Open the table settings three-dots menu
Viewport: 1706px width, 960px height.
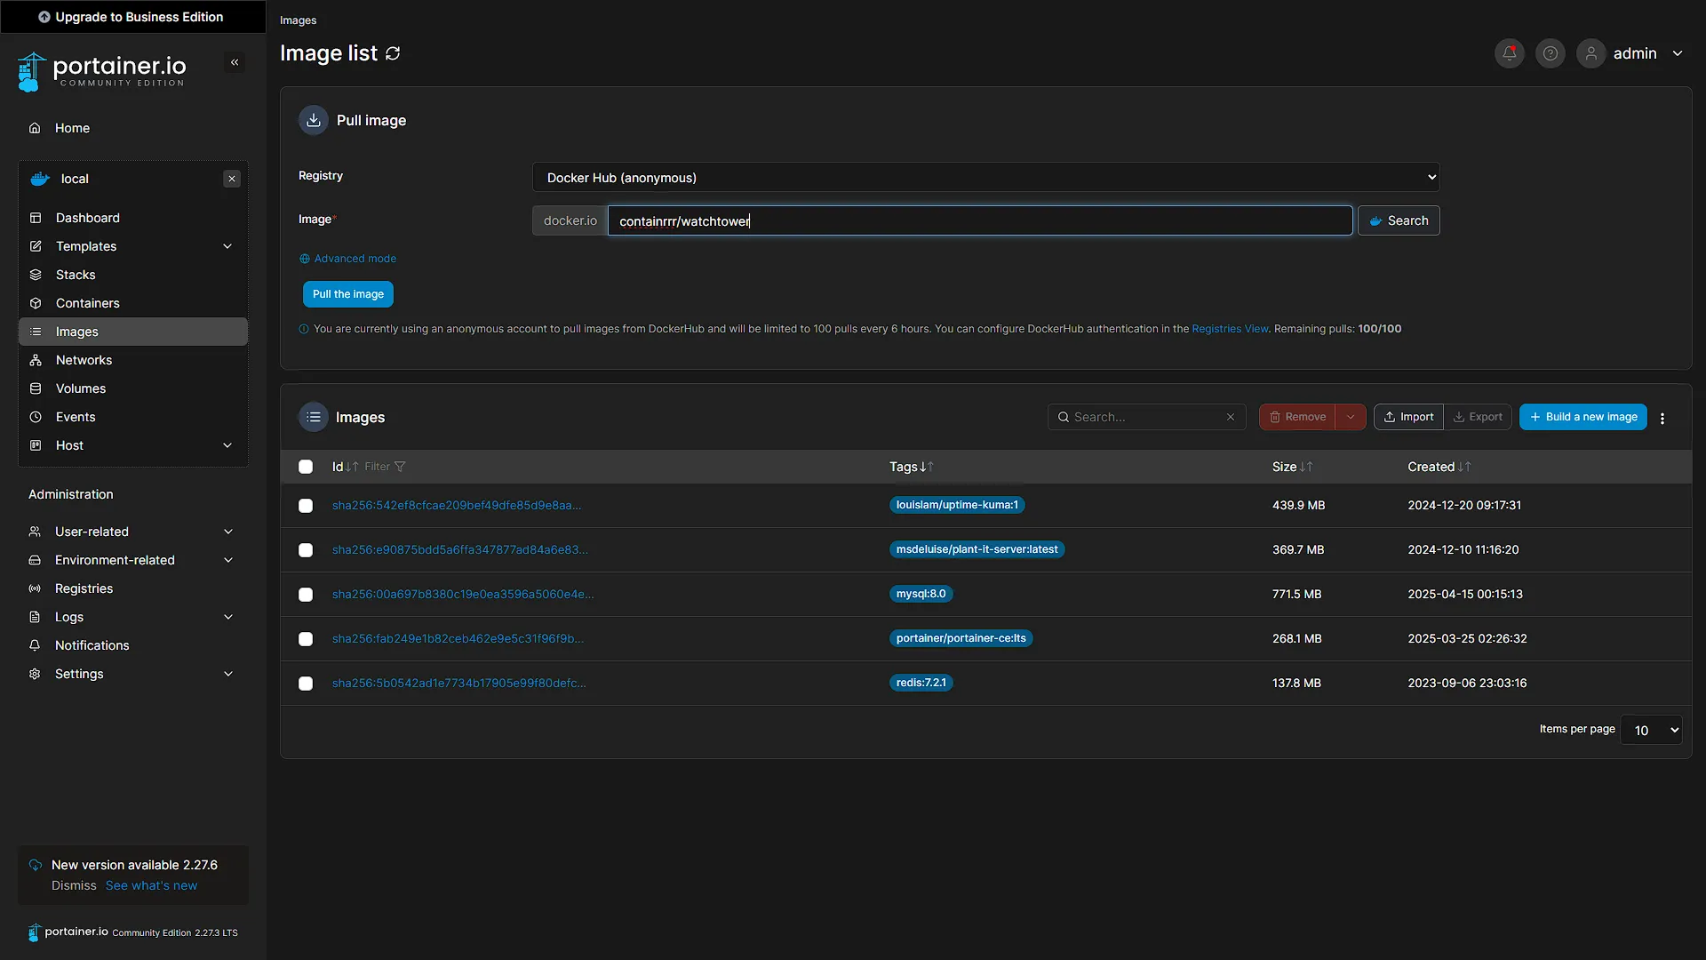(x=1662, y=418)
